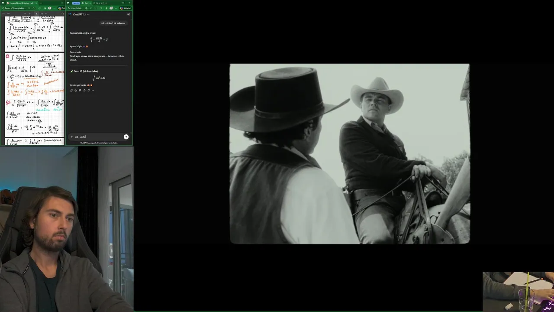The image size is (554, 312).
Task: Send the ChatGPT message with arrow button
Action: (126, 137)
